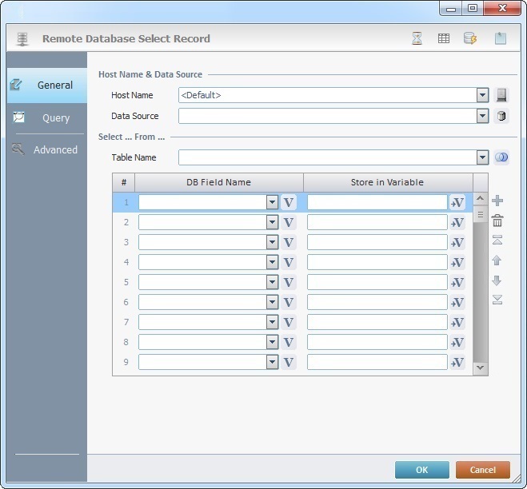The height and width of the screenshot is (489, 527).
Task: Click row 3 Store in Variable field
Action: [377, 242]
